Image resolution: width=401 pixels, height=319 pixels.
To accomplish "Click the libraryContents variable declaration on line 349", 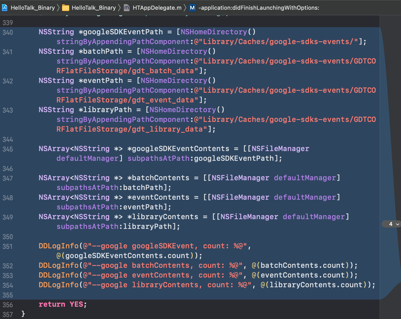I will [x=165, y=217].
